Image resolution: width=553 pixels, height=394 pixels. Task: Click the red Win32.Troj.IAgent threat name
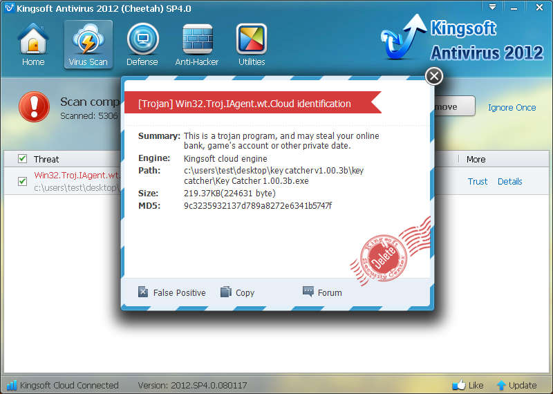(77, 176)
